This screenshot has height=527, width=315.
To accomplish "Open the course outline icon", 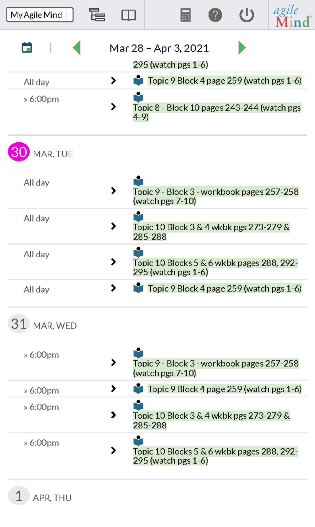I will [97, 15].
